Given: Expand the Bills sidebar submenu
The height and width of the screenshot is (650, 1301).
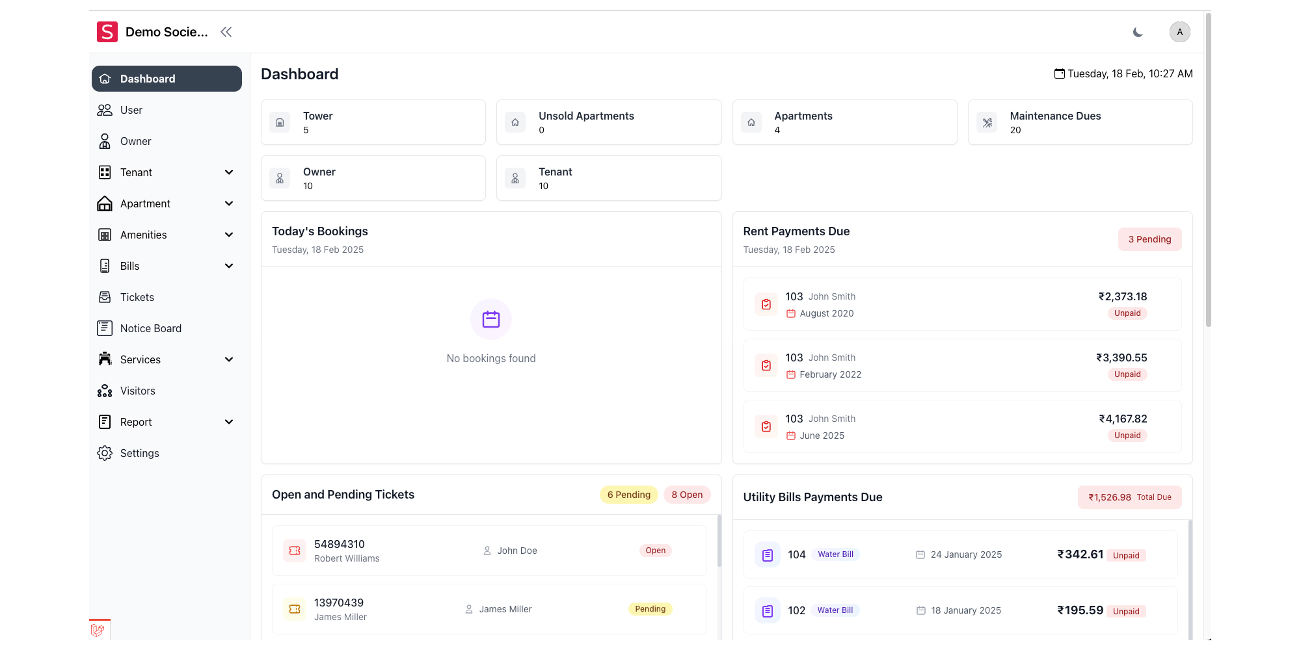Looking at the screenshot, I should pos(228,266).
